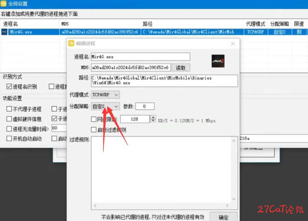
Task: Click the TCP&UDP cell of the Mir4G.exe row
Action: (x=256, y=32)
